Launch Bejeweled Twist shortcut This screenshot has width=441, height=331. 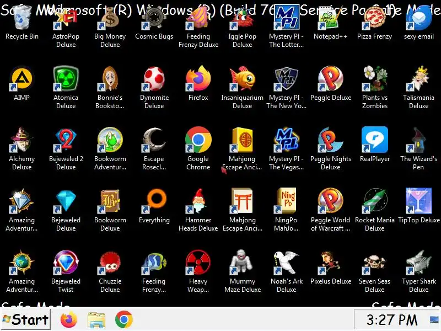click(66, 263)
